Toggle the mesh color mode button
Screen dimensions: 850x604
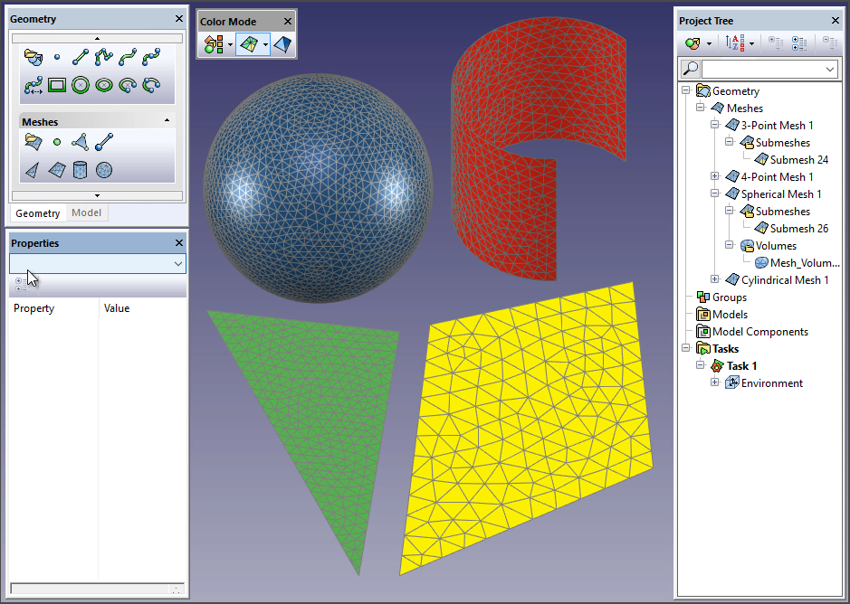(x=247, y=43)
